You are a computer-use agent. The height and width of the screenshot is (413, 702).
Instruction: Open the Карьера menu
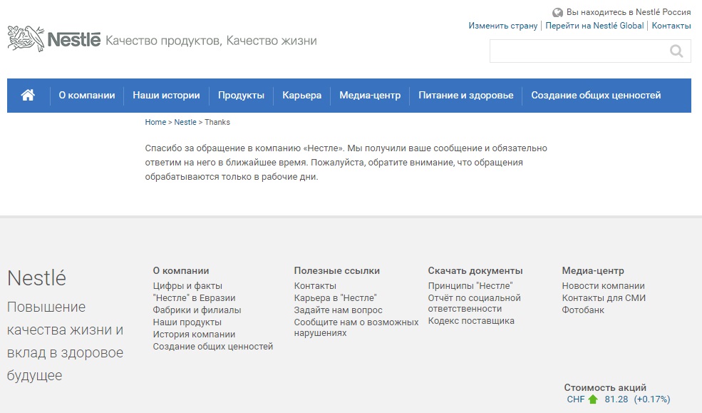point(301,96)
